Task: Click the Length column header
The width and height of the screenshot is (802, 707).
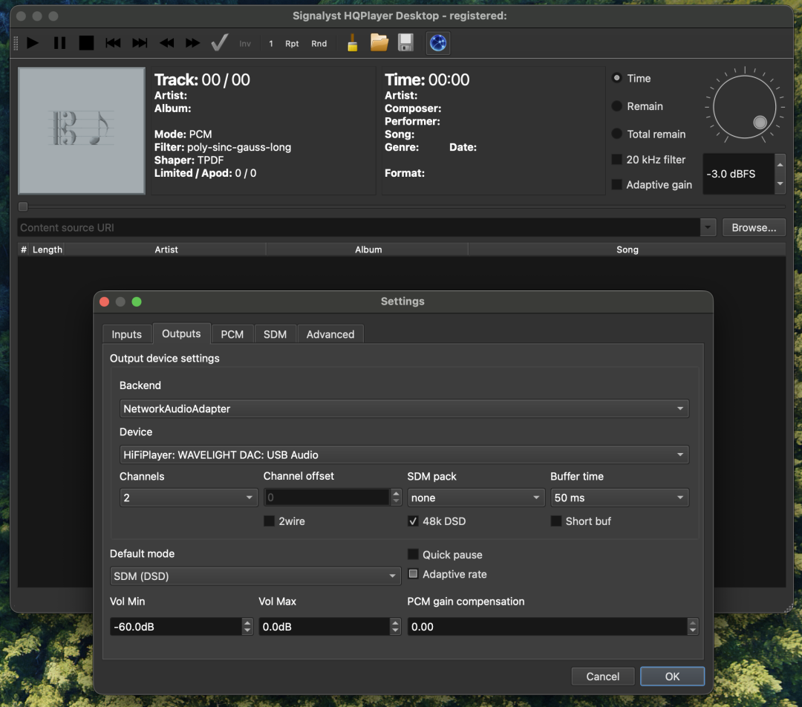Action: pos(47,250)
